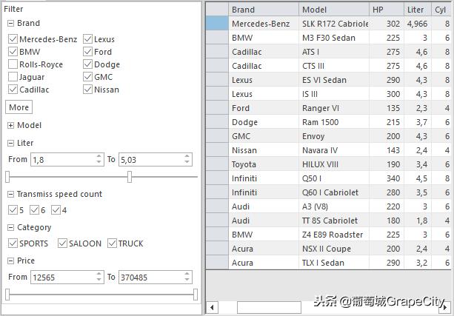Uncheck the Nissan brand checkbox
The image size is (454, 316).
tap(87, 90)
